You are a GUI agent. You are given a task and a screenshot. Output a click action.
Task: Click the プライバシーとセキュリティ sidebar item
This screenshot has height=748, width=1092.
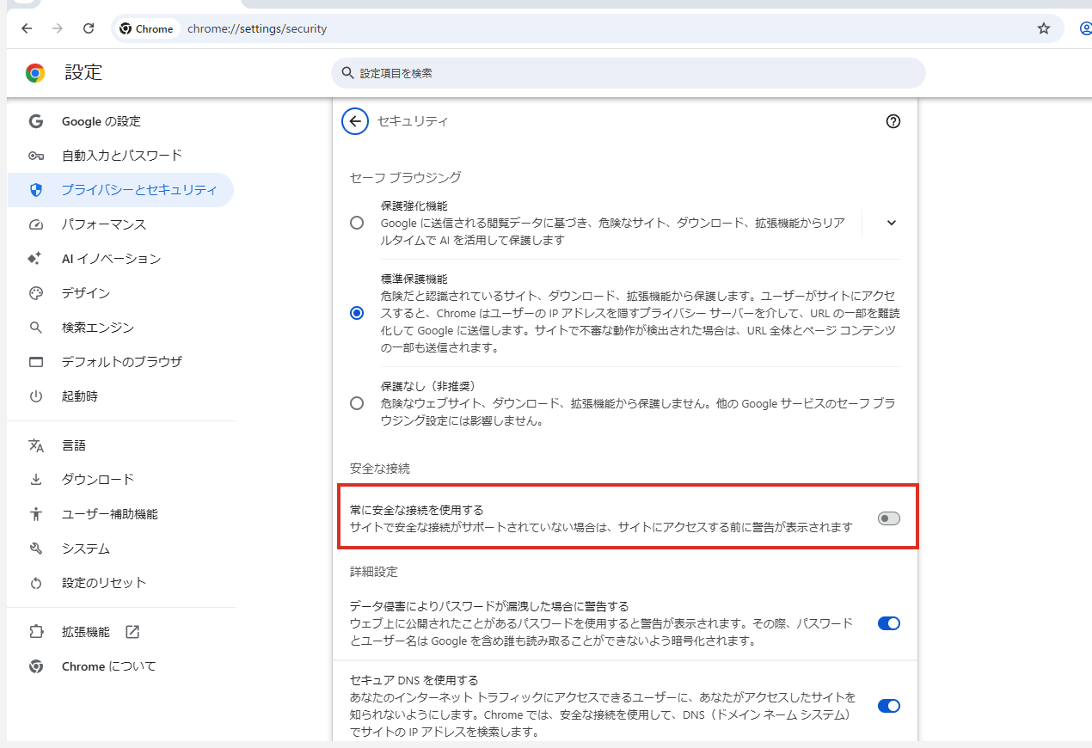pyautogui.click(x=120, y=190)
